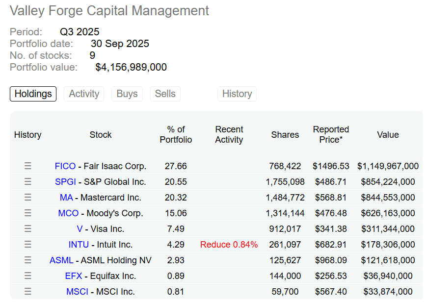Open the FICO ticker link
This screenshot has height=302, width=426.
[65, 166]
